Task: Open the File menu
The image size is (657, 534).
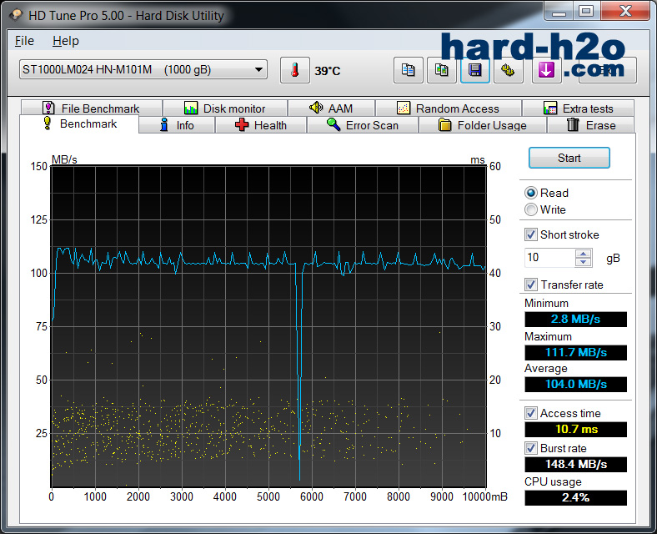Action: coord(24,41)
